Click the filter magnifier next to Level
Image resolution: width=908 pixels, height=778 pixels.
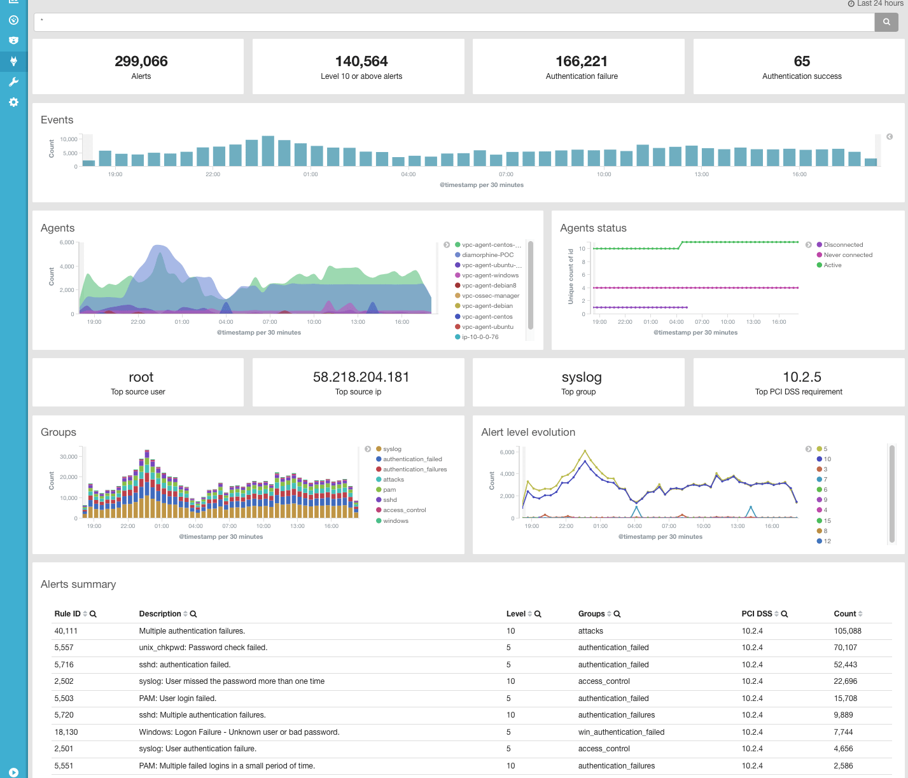point(538,614)
